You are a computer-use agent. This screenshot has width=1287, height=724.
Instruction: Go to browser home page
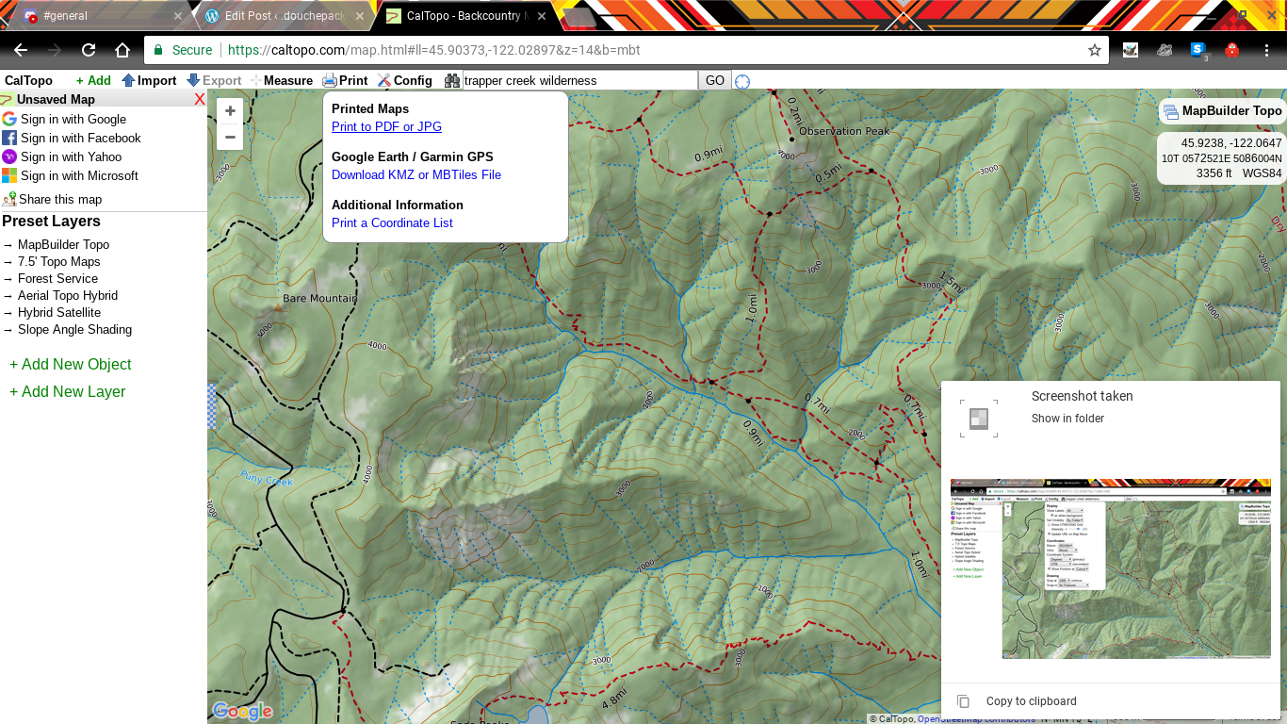(122, 50)
